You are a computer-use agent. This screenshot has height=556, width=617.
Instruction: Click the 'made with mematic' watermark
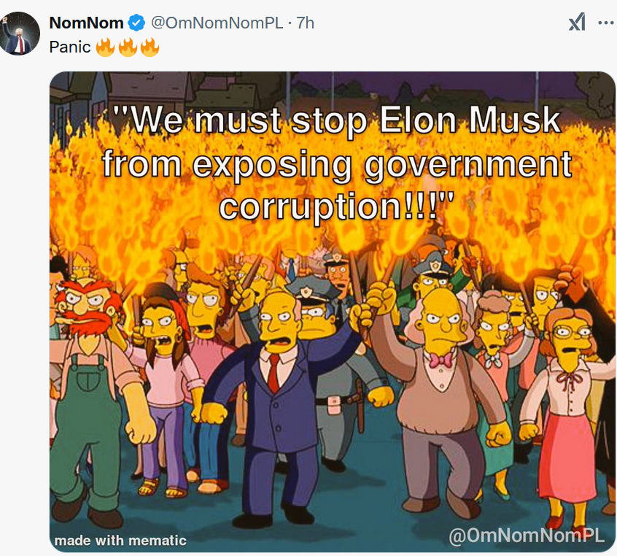pos(120,540)
